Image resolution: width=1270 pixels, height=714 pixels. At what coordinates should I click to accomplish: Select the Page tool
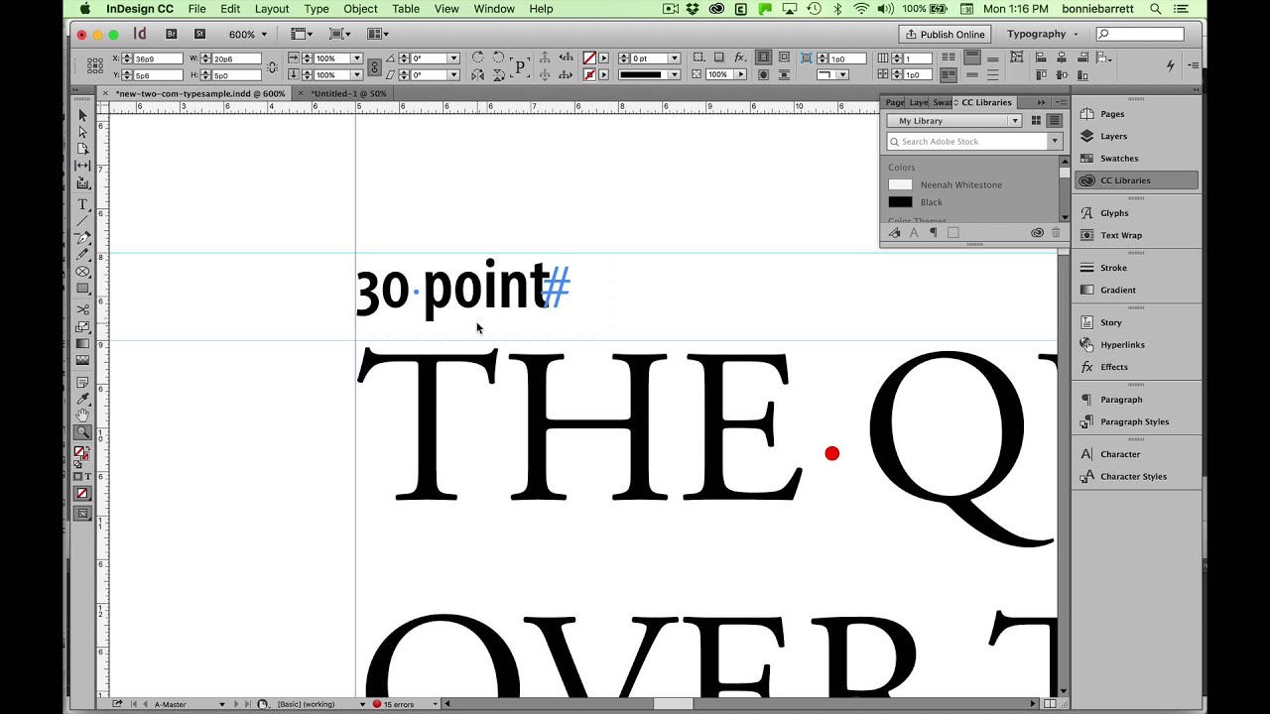coord(82,149)
